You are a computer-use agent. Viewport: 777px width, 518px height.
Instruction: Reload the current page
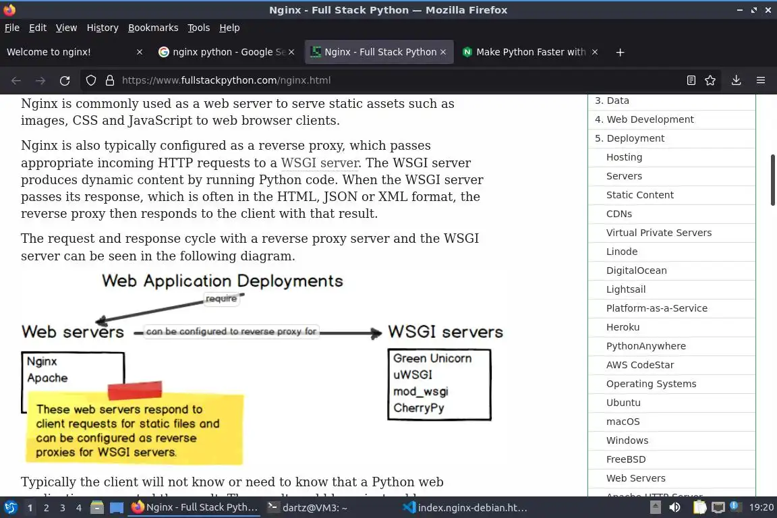[x=65, y=80]
